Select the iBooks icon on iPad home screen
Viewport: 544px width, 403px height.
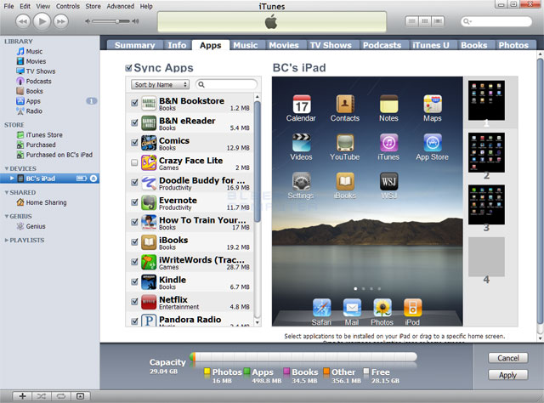(345, 181)
